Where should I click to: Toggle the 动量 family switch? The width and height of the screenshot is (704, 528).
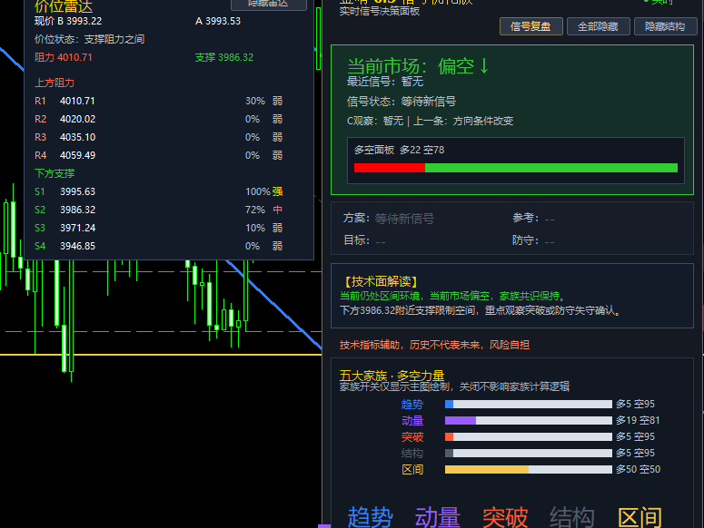pyautogui.click(x=438, y=517)
